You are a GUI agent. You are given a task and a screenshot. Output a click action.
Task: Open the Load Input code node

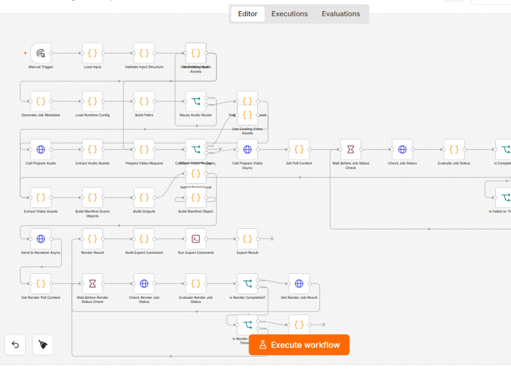click(x=92, y=53)
